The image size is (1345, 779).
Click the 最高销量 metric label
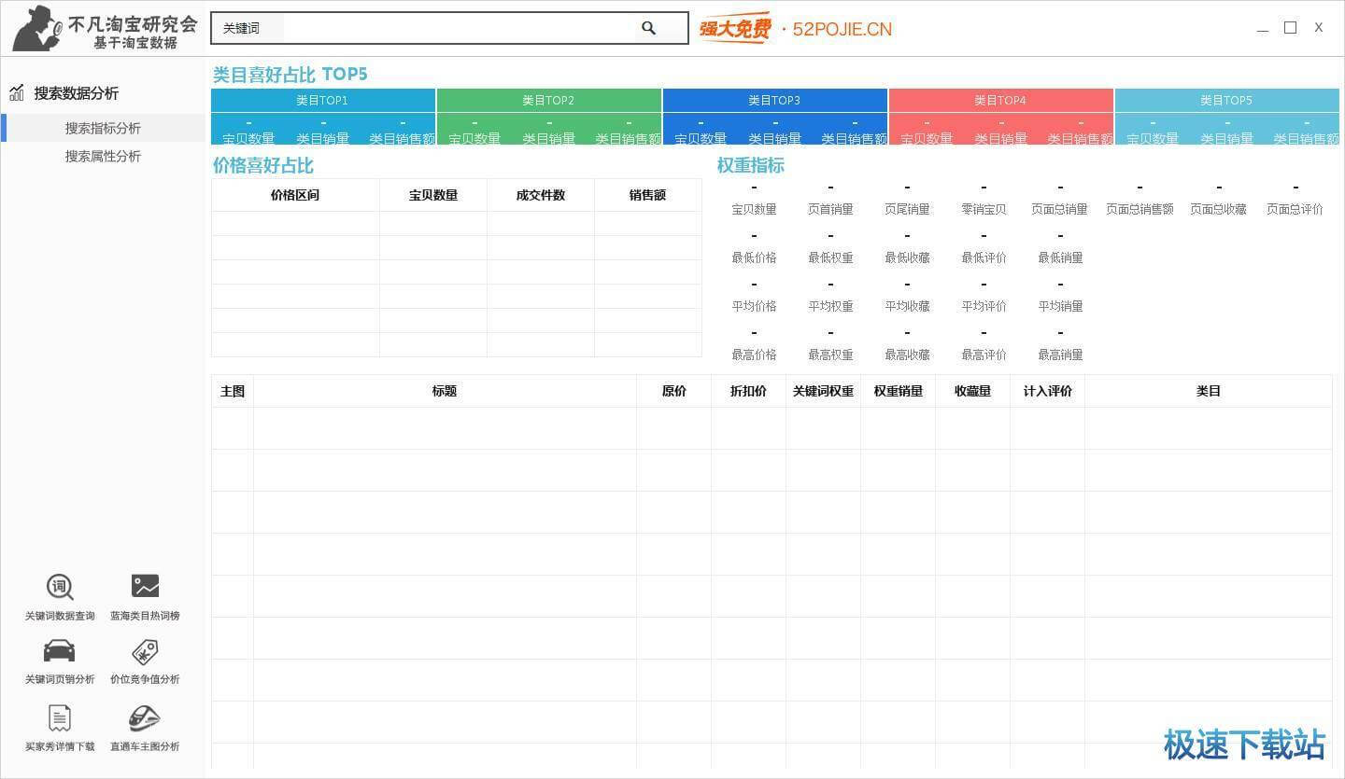point(1060,355)
